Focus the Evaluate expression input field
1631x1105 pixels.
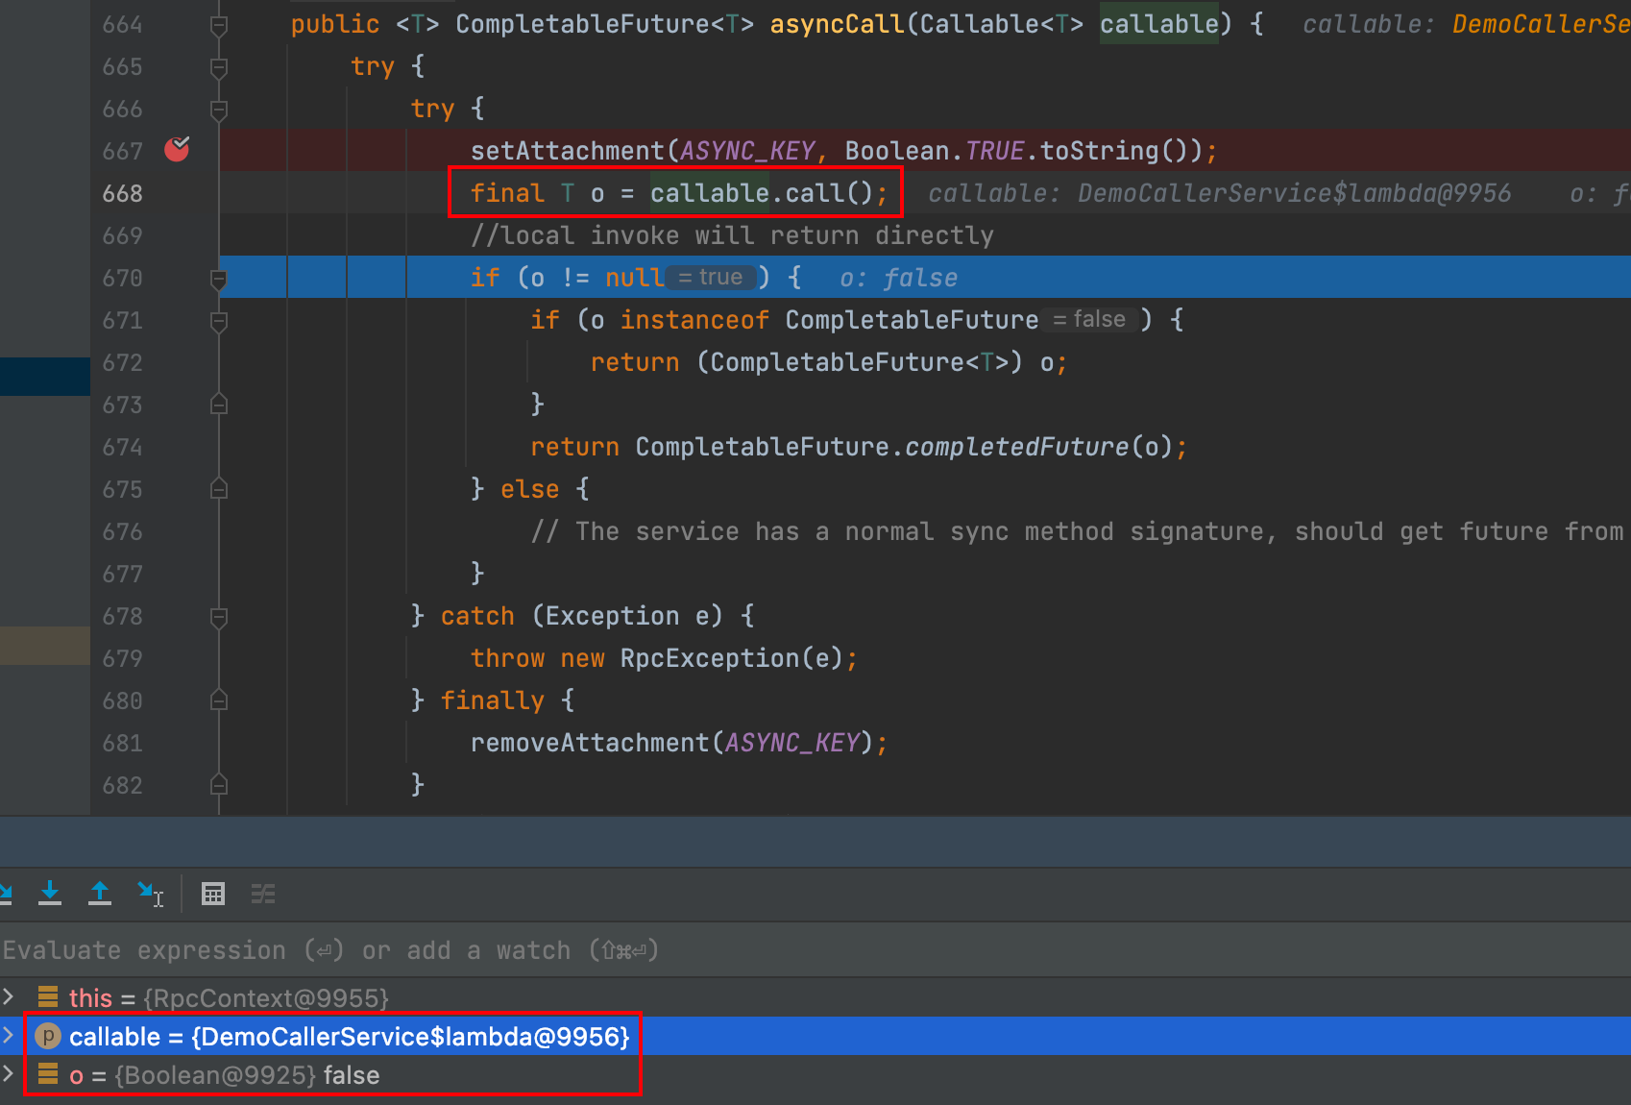(815, 950)
